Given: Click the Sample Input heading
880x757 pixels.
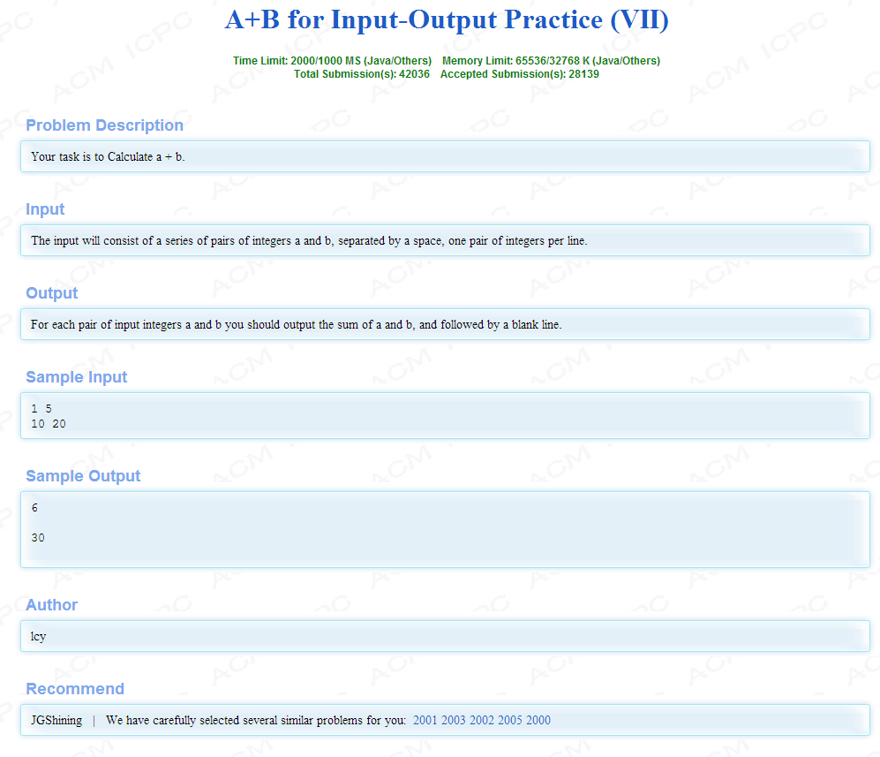Looking at the screenshot, I should point(76,377).
